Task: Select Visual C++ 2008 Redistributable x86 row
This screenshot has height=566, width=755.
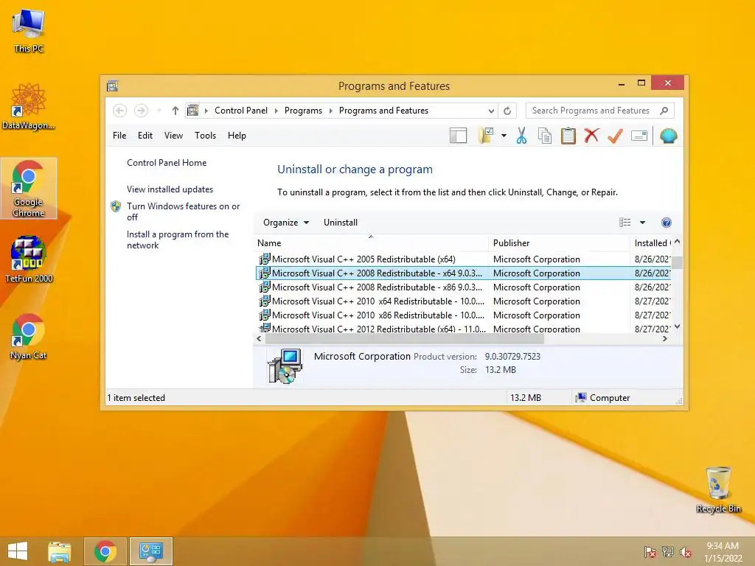Action: [x=463, y=287]
